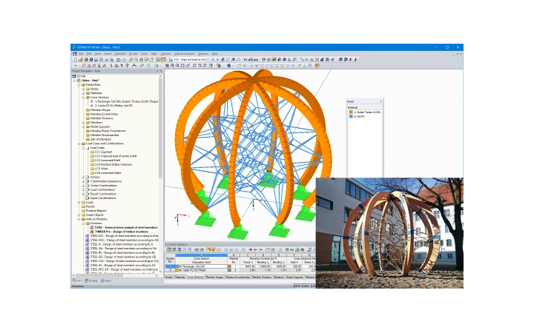
Task: Open the Calculate menu
Action: point(120,54)
